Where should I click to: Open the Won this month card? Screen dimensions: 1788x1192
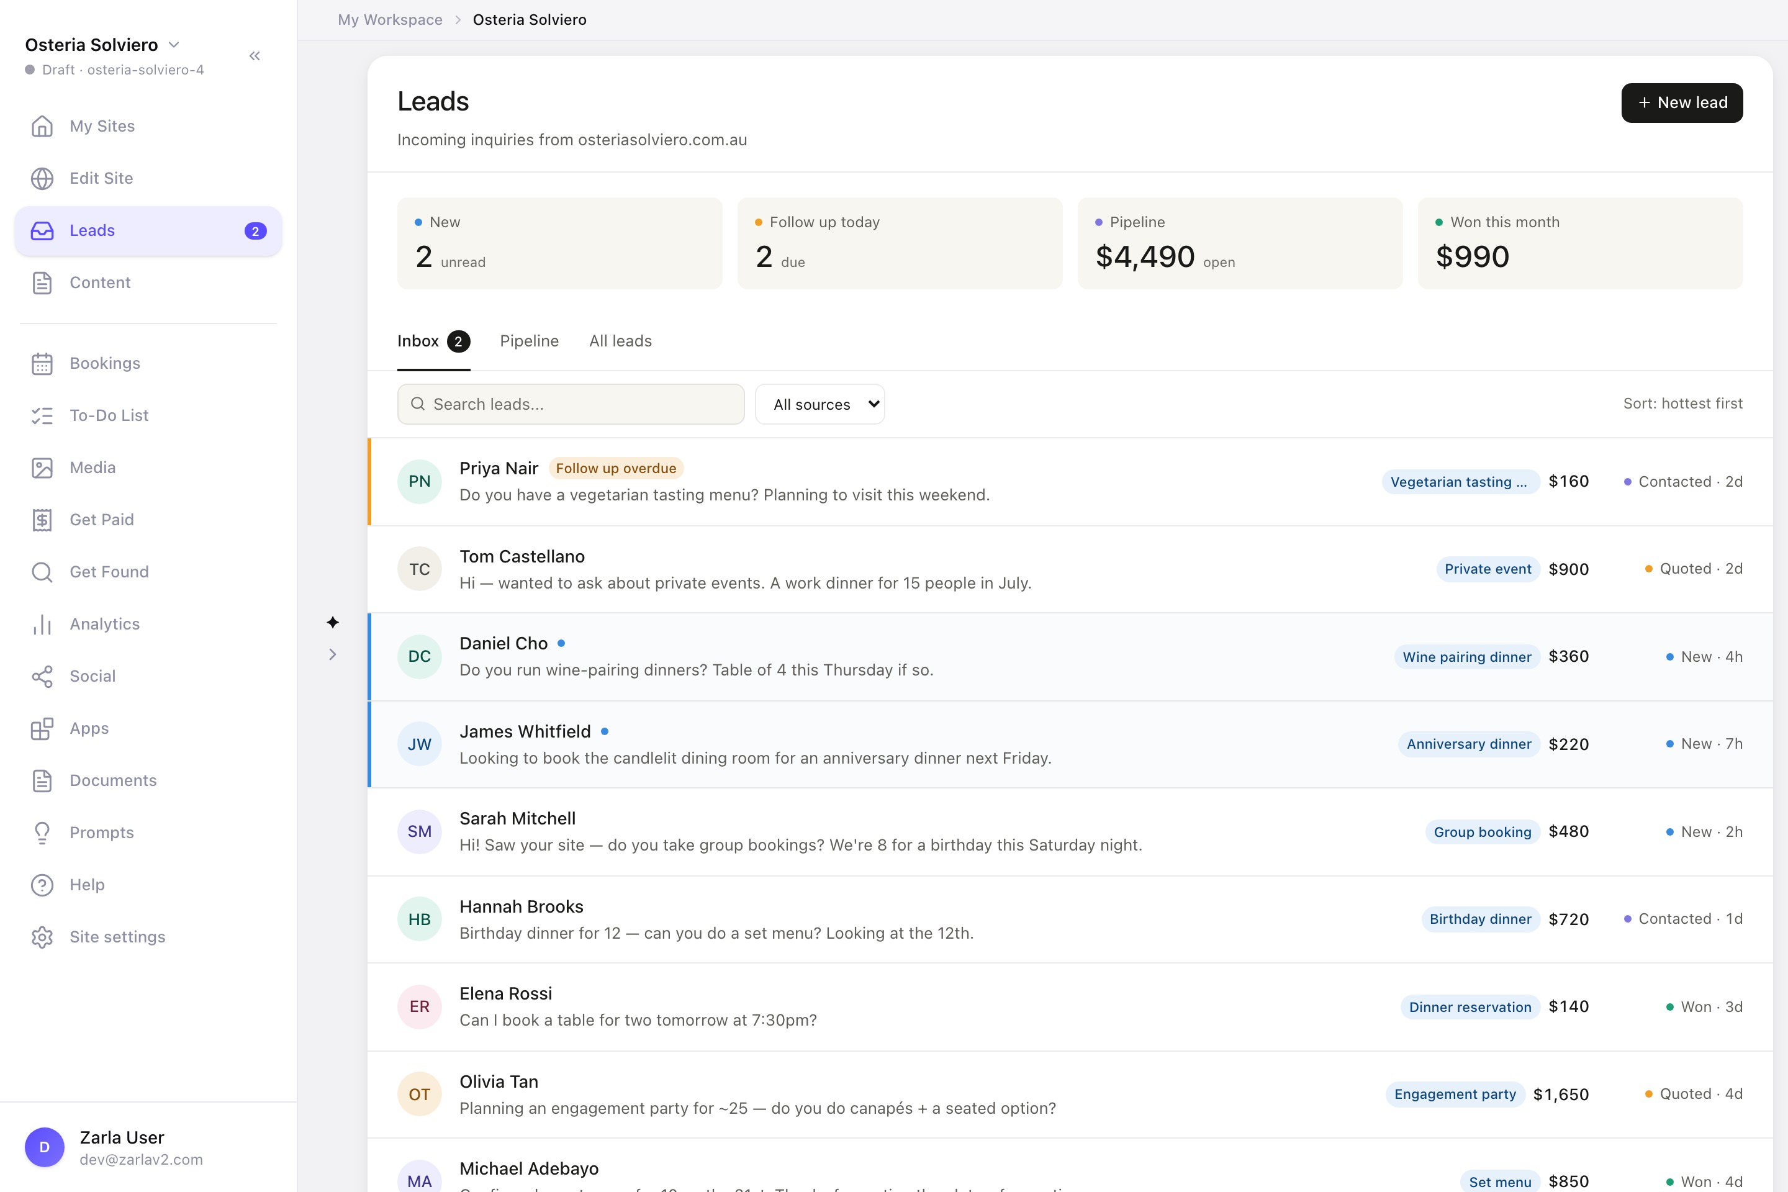[1579, 243]
